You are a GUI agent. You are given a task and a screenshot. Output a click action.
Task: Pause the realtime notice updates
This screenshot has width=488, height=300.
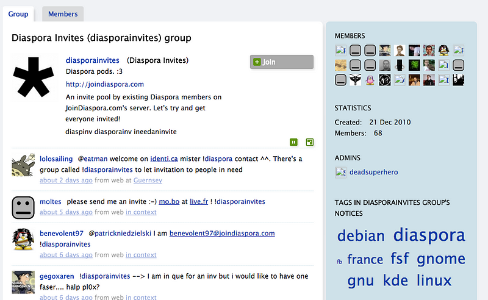pyautogui.click(x=293, y=142)
